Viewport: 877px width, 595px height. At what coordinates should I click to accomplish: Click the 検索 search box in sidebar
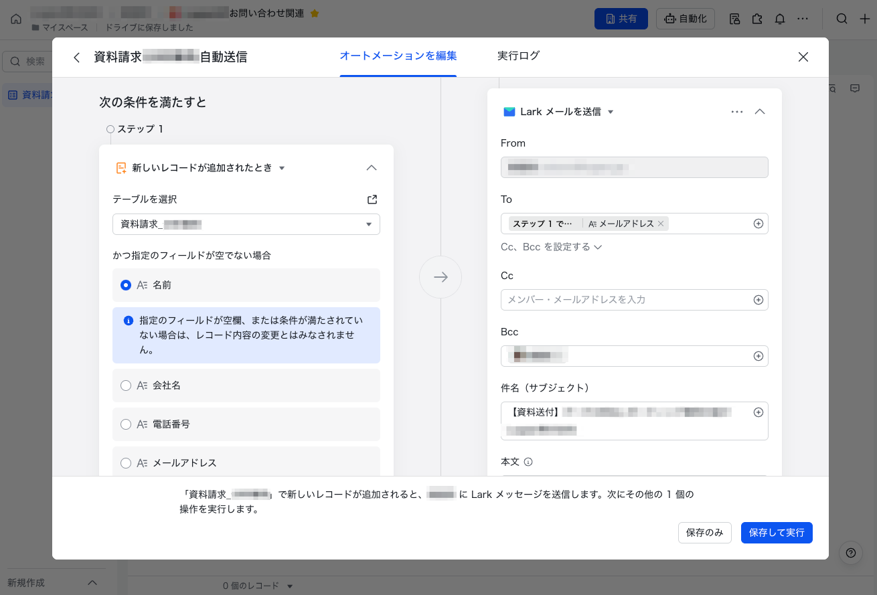[27, 62]
